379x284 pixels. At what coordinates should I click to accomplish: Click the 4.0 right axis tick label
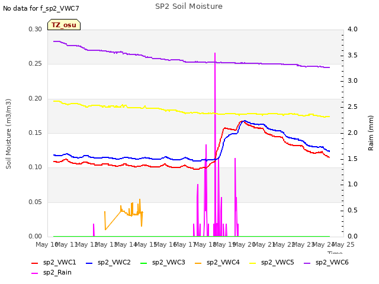[x=352, y=29]
